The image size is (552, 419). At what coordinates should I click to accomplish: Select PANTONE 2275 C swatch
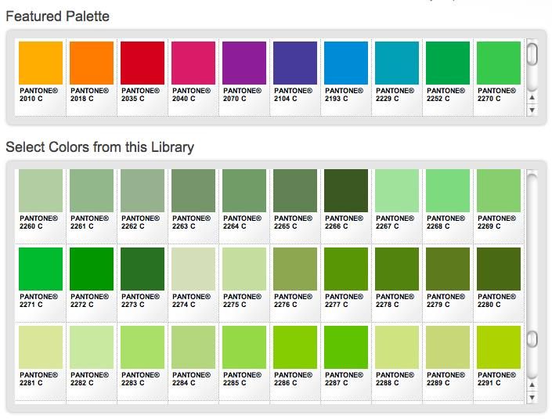(244, 269)
